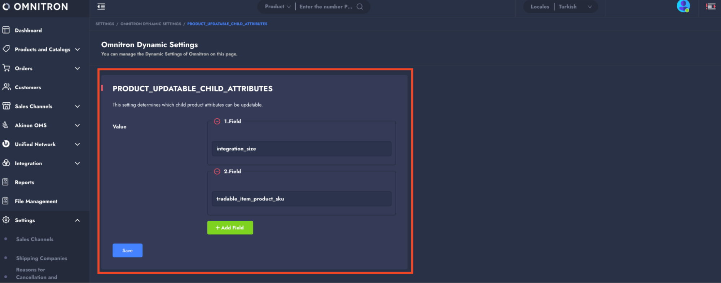The height and width of the screenshot is (283, 721).
Task: Open the Product search type dropdown
Action: point(277,6)
